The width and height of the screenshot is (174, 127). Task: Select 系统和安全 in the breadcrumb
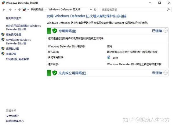click(37, 10)
